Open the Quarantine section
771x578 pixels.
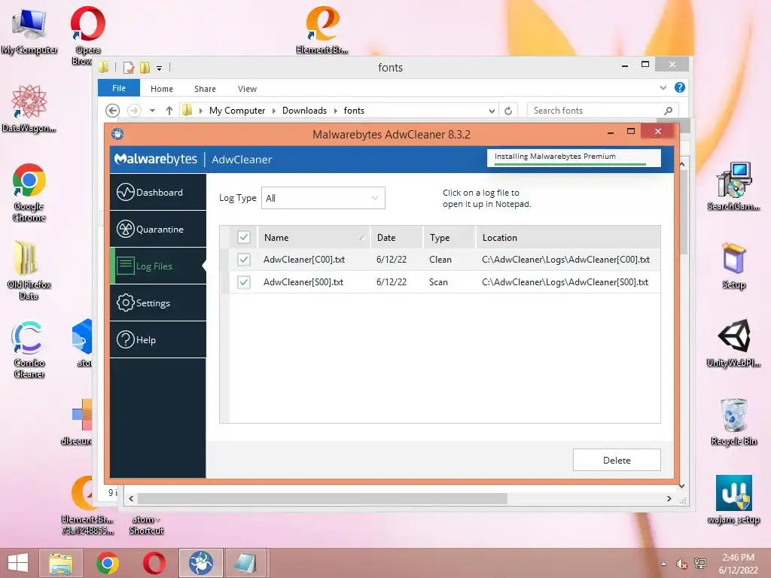(158, 229)
